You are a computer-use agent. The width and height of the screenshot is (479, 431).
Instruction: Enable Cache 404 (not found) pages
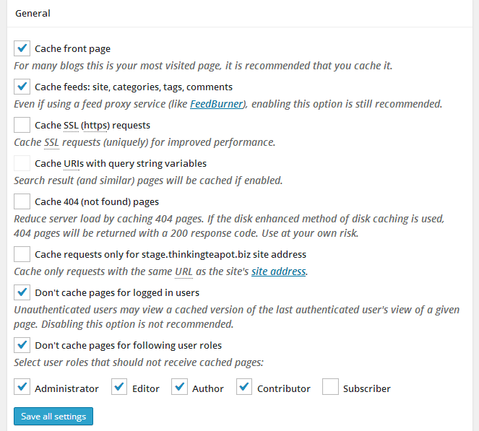coord(22,201)
